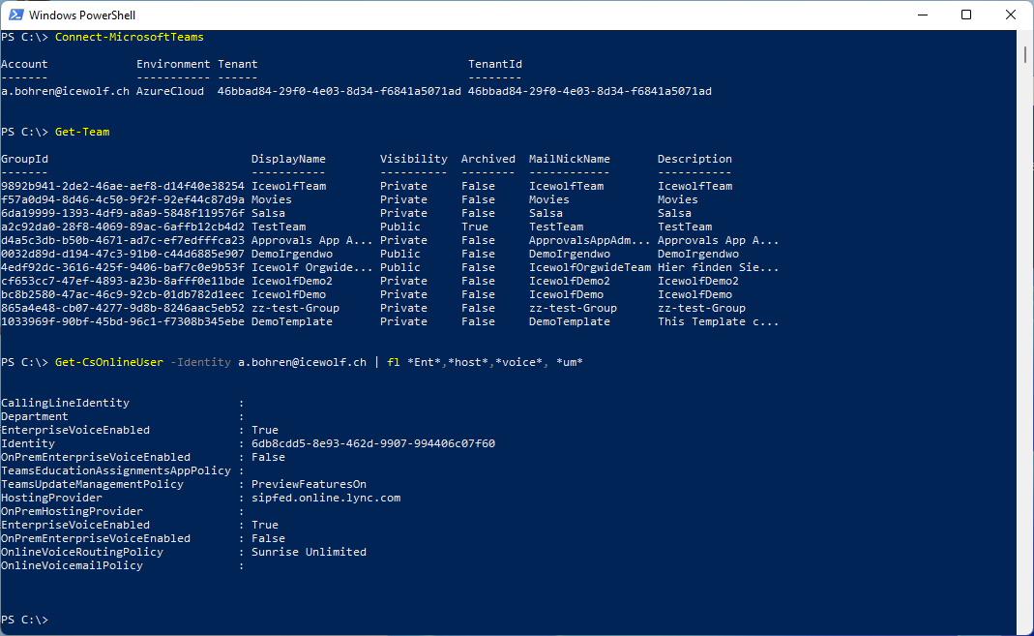
Task: Click GroupId 6da19999-1393-4df9-a8a9-5848f119576f
Action: (123, 213)
